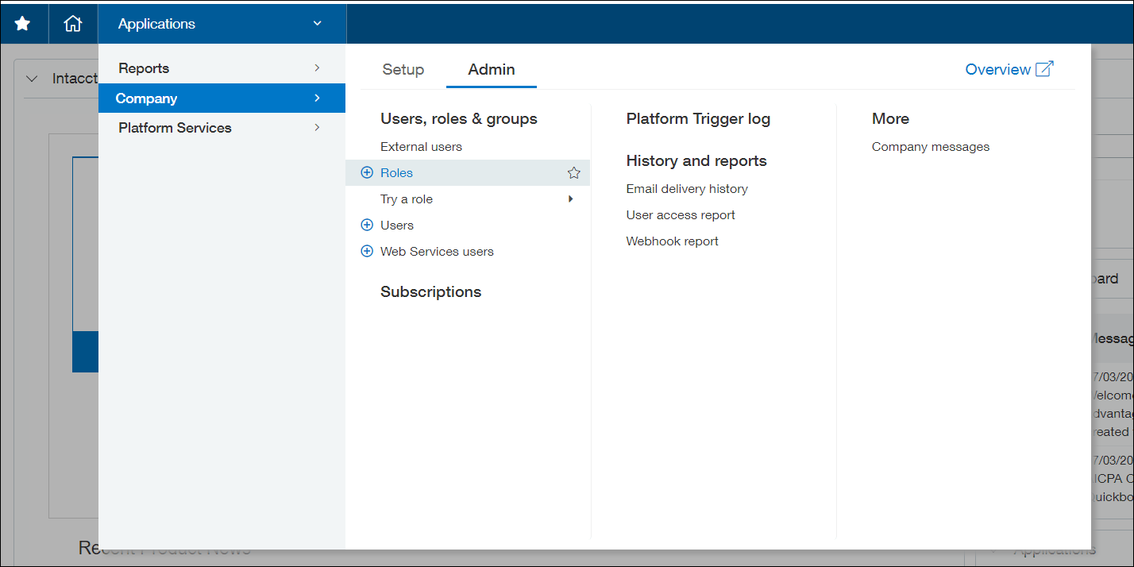Collapse the Applications menu chevron
This screenshot has height=567, width=1134.
pos(317,23)
